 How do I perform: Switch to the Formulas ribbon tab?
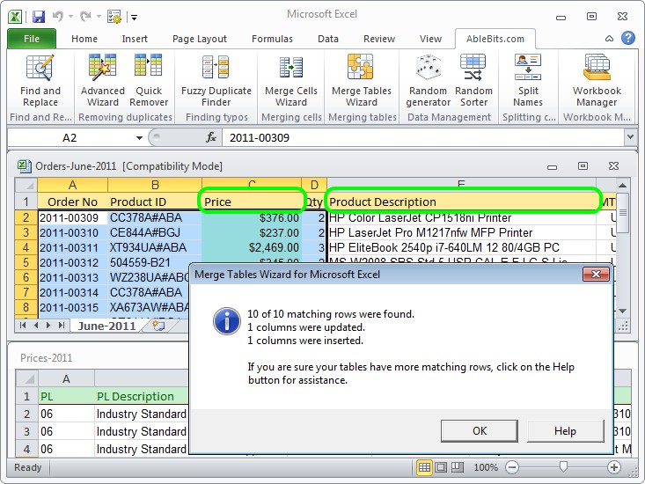tap(272, 39)
